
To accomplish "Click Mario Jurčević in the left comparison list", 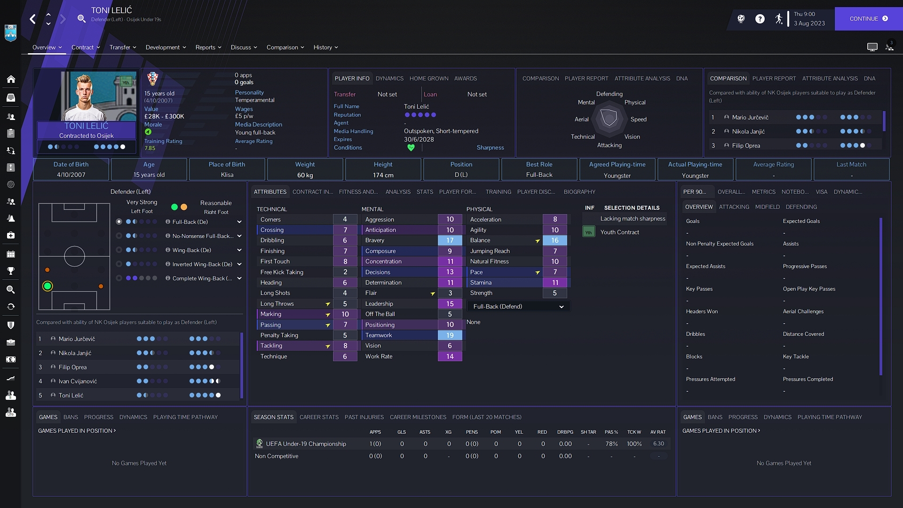I will 77,339.
